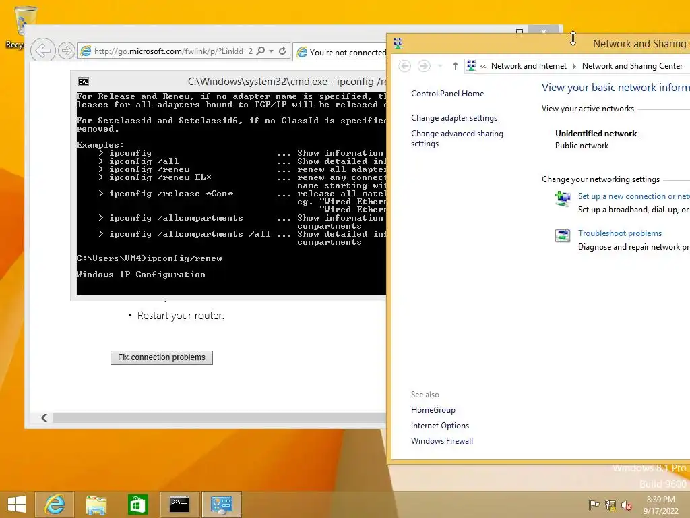Expand arrow after Network and Internet breadcrumb

click(x=574, y=66)
